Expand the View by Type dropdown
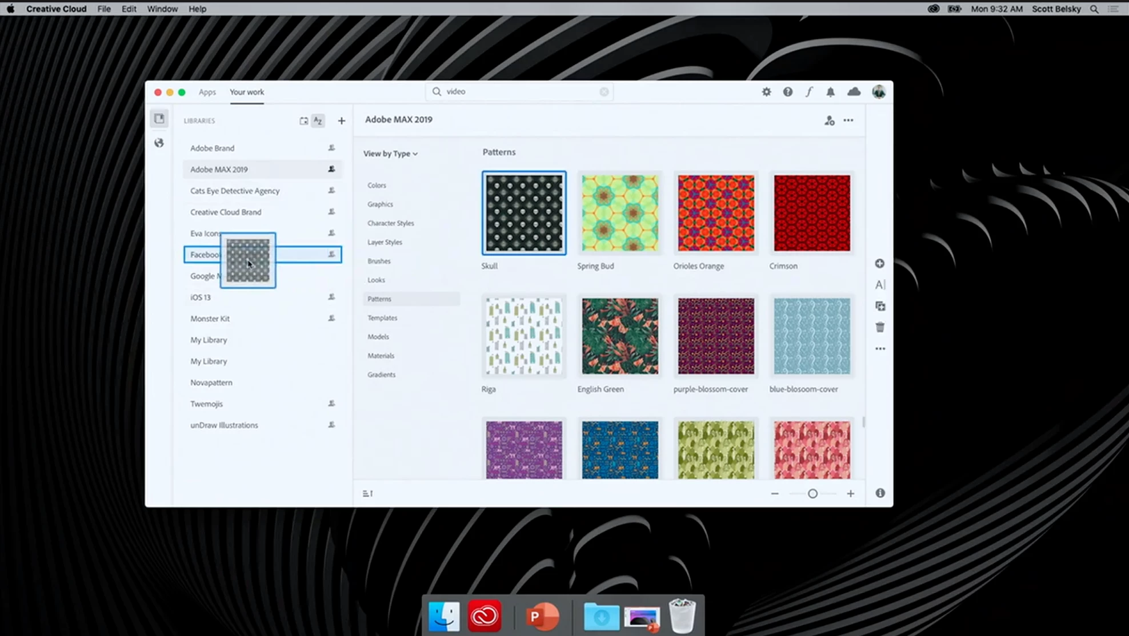 (391, 154)
